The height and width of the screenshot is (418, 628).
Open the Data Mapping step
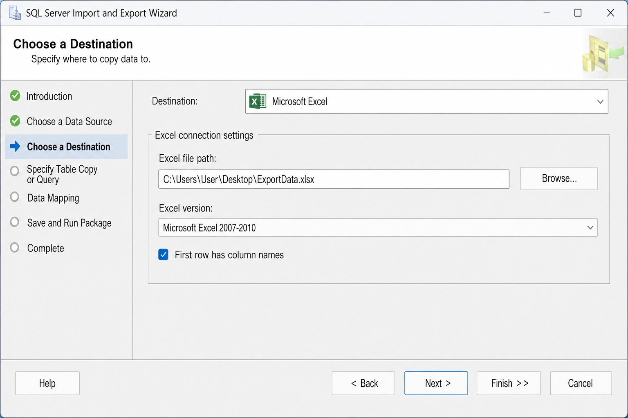53,198
